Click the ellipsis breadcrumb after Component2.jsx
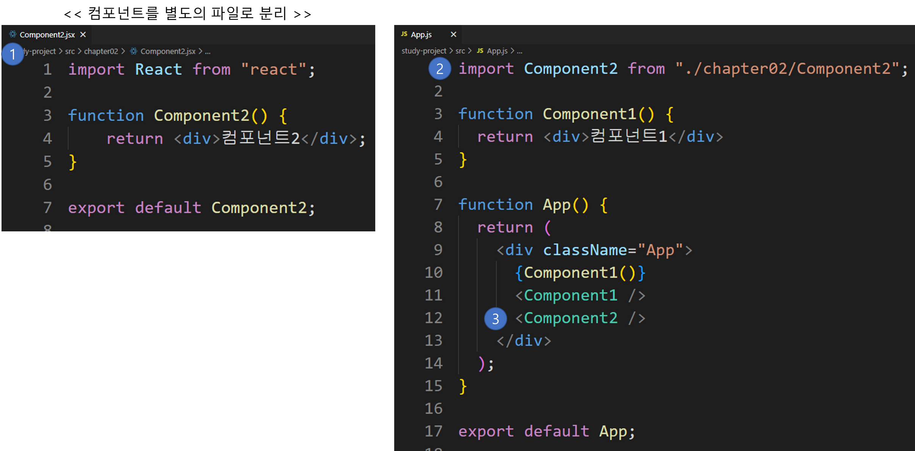Viewport: 915px width, 451px height. coord(208,51)
